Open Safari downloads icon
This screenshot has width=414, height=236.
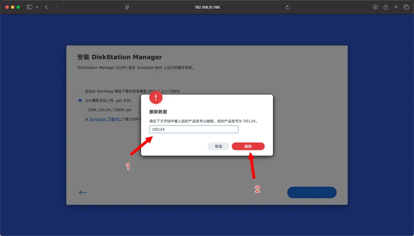tap(375, 7)
